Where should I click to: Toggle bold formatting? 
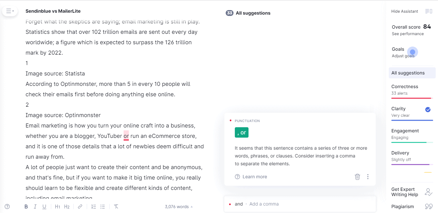pos(26,206)
